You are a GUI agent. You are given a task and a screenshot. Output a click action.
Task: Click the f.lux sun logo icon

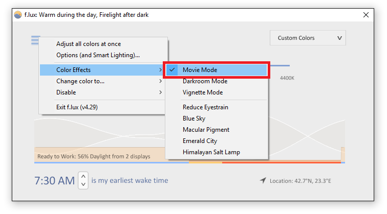point(18,15)
